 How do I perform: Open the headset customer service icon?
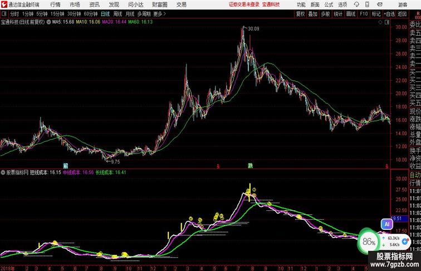tap(356, 4)
